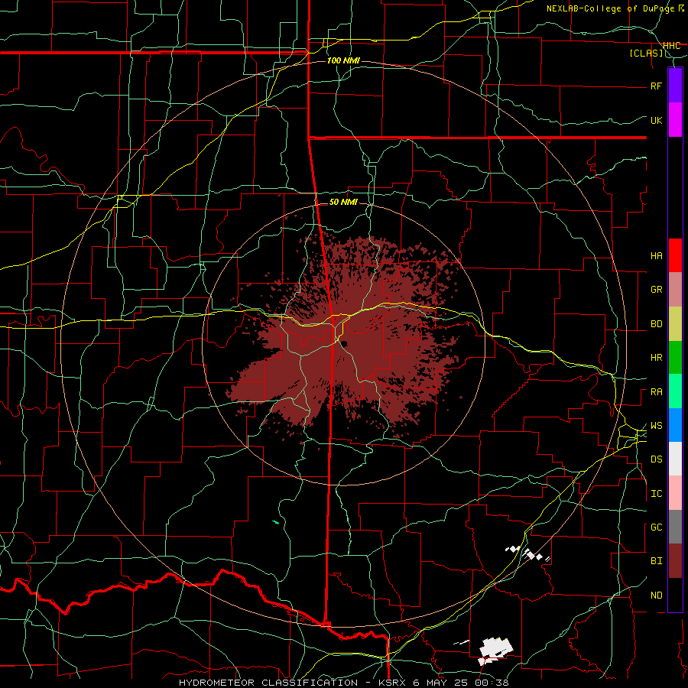Select the "ND" legend label
The height and width of the screenshot is (688, 688).
[656, 596]
